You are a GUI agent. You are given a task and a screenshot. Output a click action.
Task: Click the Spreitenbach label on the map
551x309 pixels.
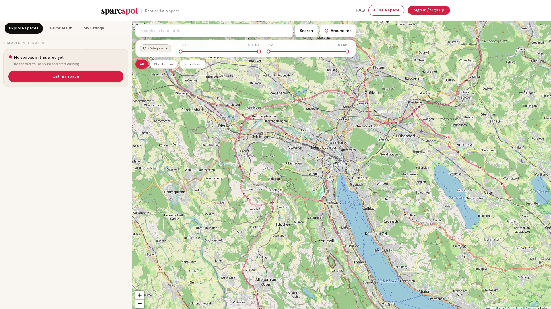click(193, 110)
